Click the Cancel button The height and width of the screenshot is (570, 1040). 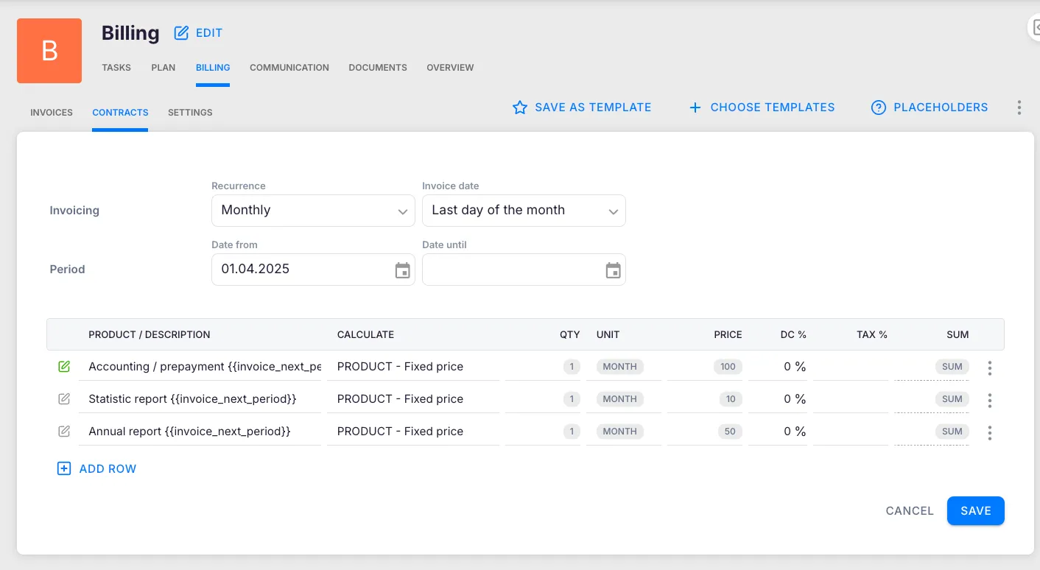pos(909,511)
